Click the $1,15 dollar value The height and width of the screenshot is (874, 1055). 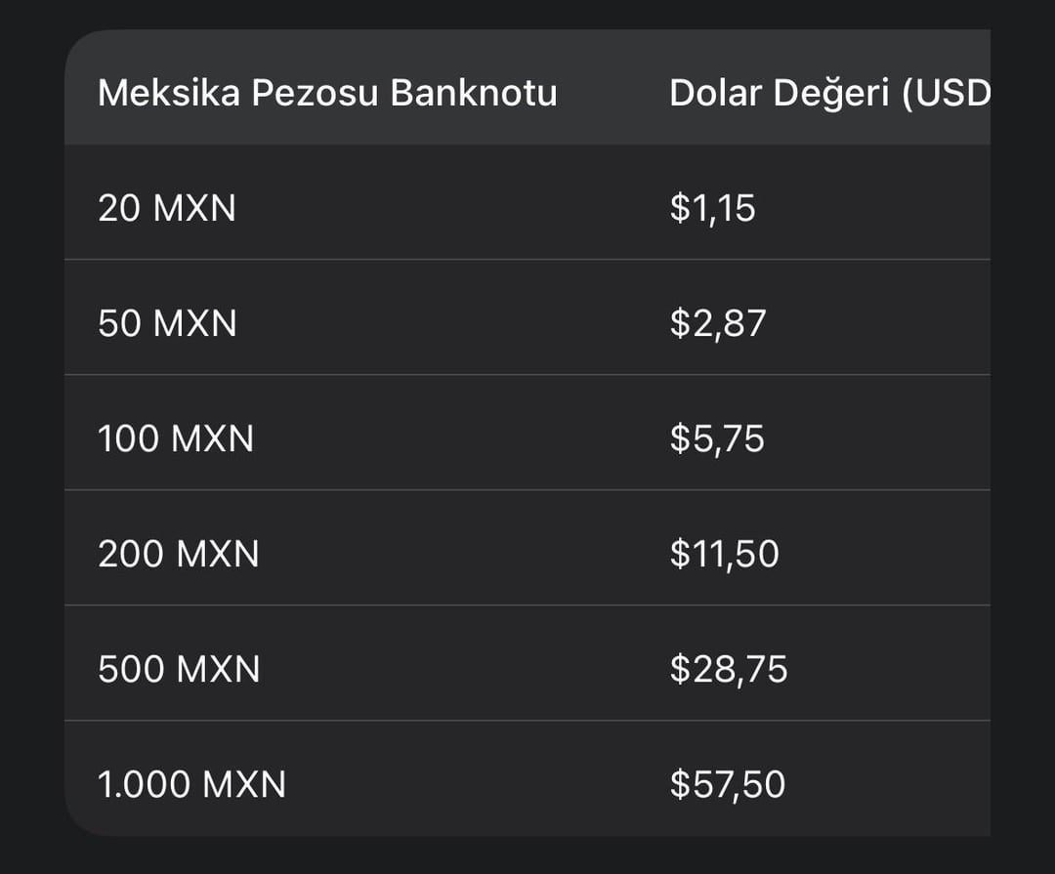[712, 208]
